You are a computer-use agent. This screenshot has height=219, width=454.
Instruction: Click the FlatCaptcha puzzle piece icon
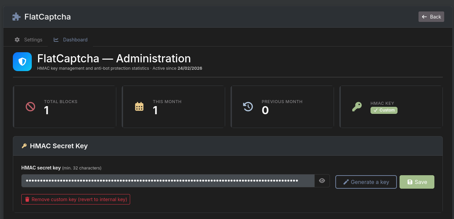click(x=16, y=17)
